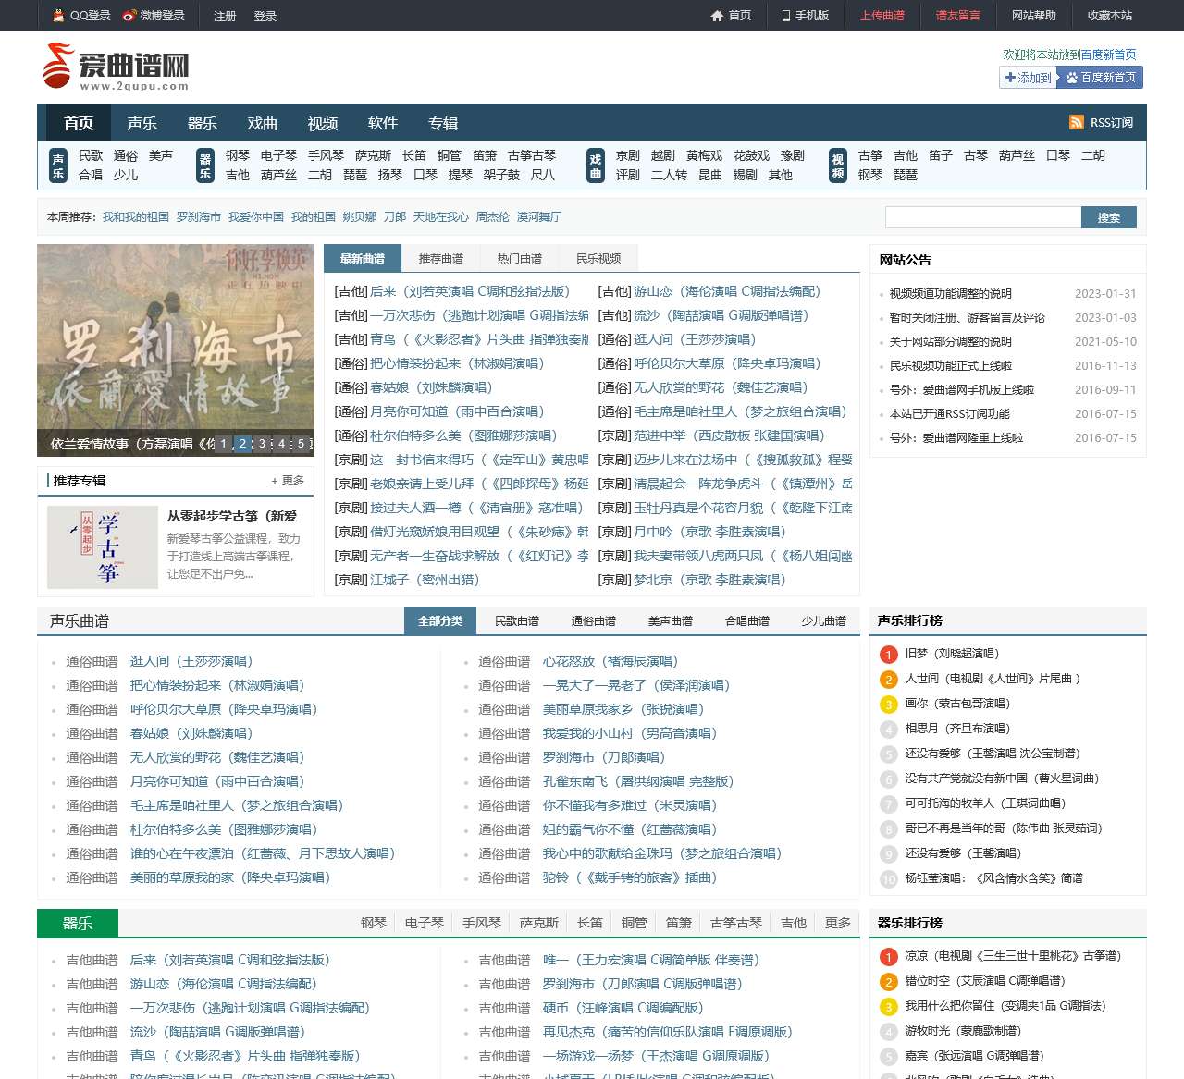Click the 从零起步学古筝 album thumbnail
This screenshot has width=1184, height=1079.
[x=103, y=547]
